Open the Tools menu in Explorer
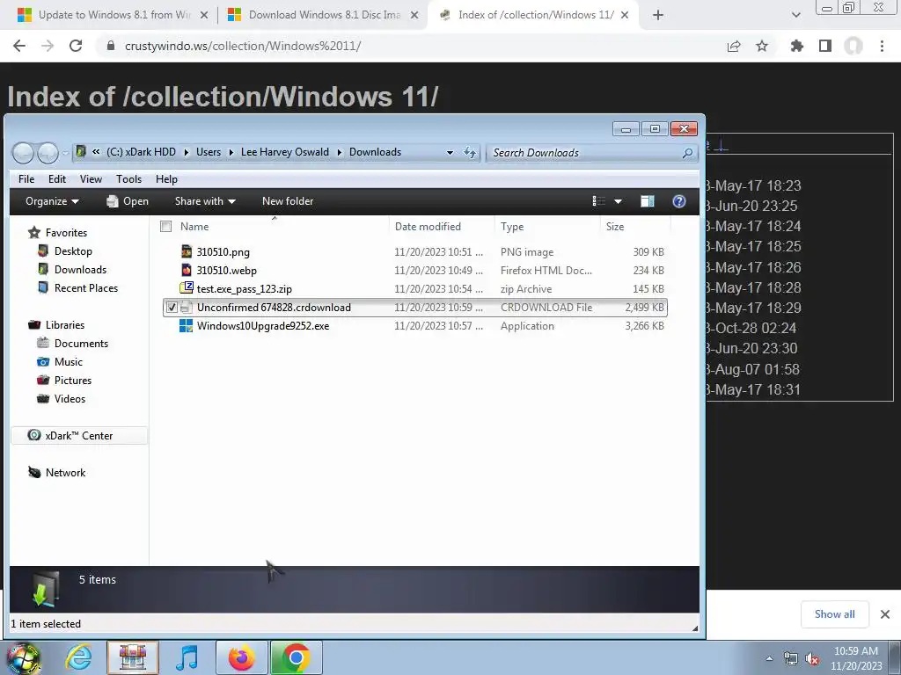The image size is (901, 675). [x=128, y=179]
